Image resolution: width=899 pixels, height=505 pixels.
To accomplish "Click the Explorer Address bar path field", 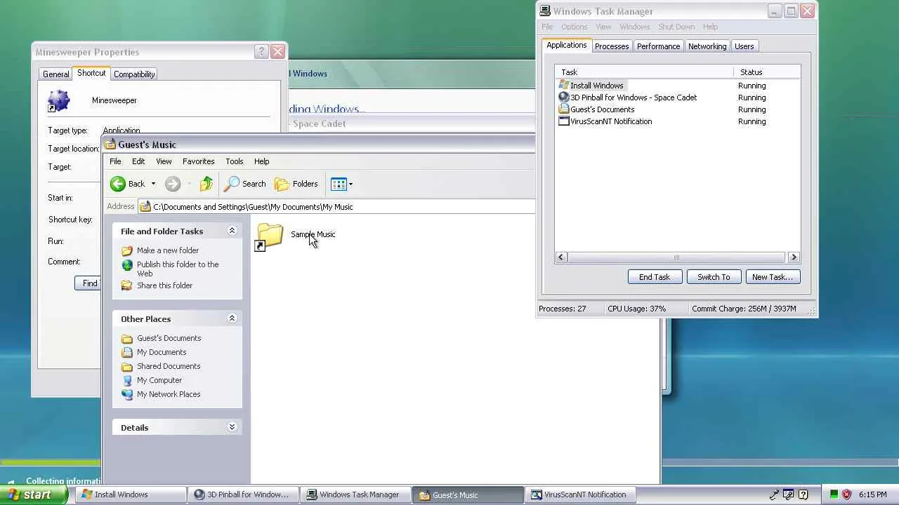I will point(337,207).
